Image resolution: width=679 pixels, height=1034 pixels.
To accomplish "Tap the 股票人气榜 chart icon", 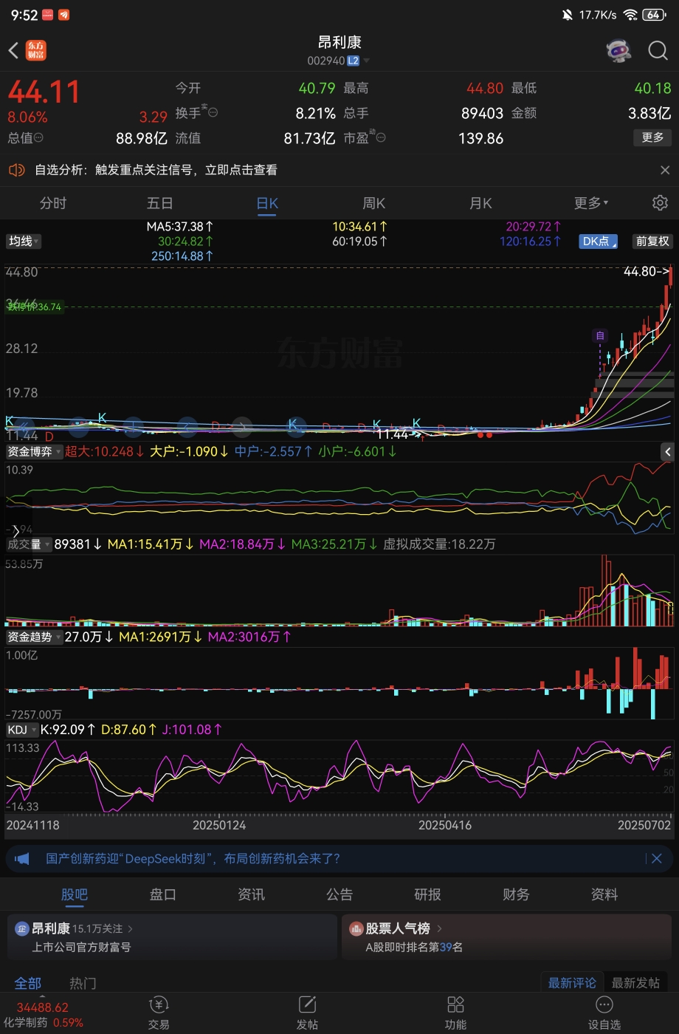I will coord(356,928).
